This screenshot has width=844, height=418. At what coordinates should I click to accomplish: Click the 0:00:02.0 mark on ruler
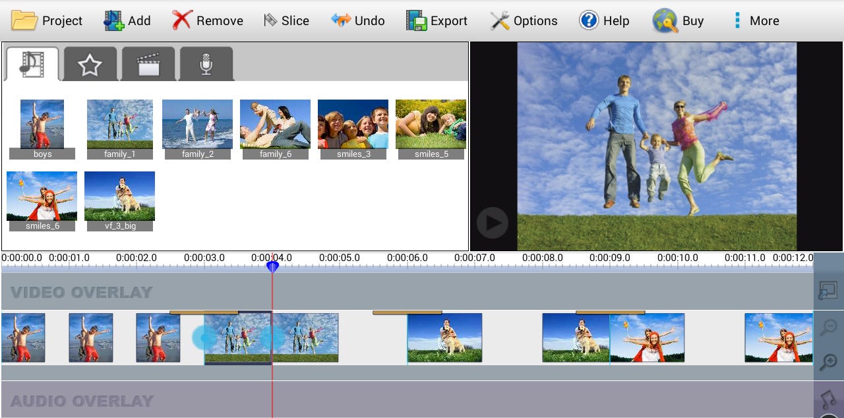tap(136, 258)
